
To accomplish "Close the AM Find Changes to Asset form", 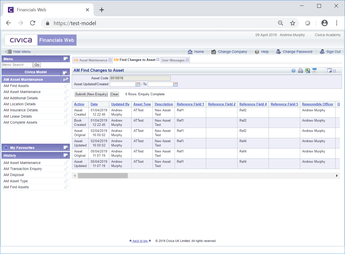I will tap(334, 71).
